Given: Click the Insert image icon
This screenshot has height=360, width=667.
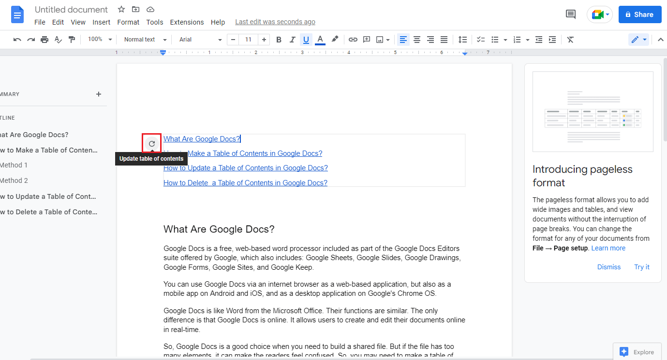Looking at the screenshot, I should tap(380, 40).
